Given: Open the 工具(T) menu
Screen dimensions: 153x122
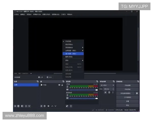Looking at the screenshot, I should [x=63, y=14].
